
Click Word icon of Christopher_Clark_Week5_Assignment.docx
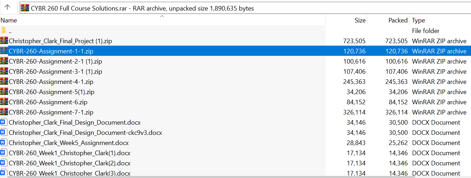(x=4, y=143)
